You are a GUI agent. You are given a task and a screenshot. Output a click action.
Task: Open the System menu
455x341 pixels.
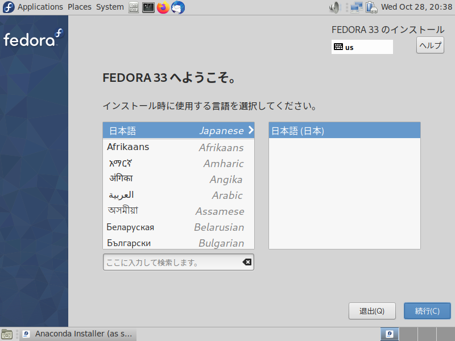pos(110,7)
